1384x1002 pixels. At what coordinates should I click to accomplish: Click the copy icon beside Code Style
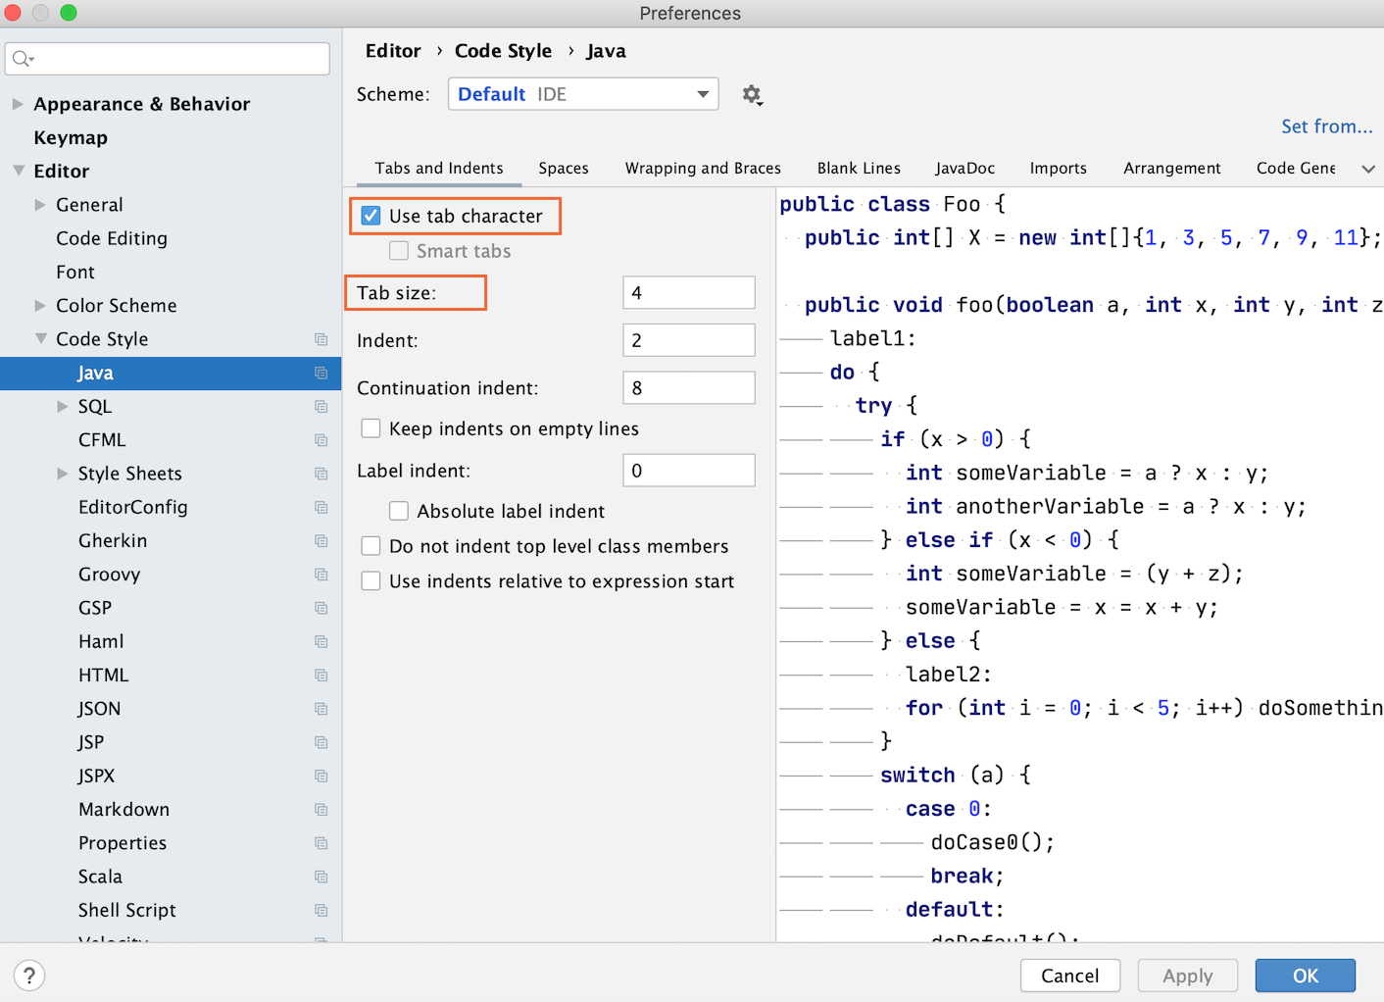tap(321, 339)
